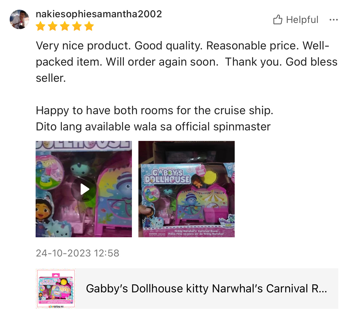Click the thumbs-up Helpful icon
This screenshot has width=348, height=318.
click(x=278, y=20)
